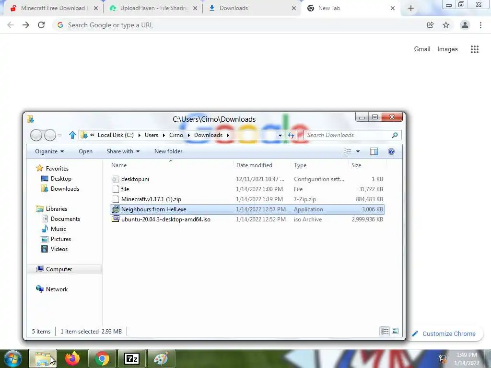Expand the Users breadcrumb arrow
This screenshot has width=491, height=368.
(164, 135)
